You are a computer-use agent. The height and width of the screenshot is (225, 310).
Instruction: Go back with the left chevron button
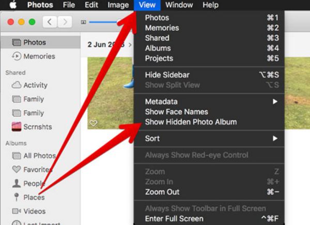[50, 22]
